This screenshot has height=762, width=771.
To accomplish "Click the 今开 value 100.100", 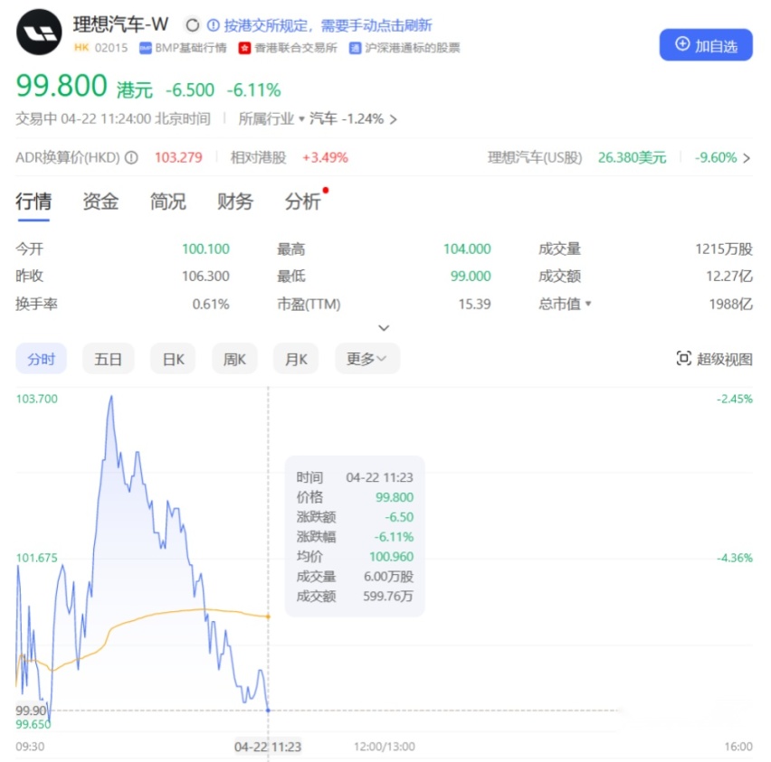I will pyautogui.click(x=205, y=249).
